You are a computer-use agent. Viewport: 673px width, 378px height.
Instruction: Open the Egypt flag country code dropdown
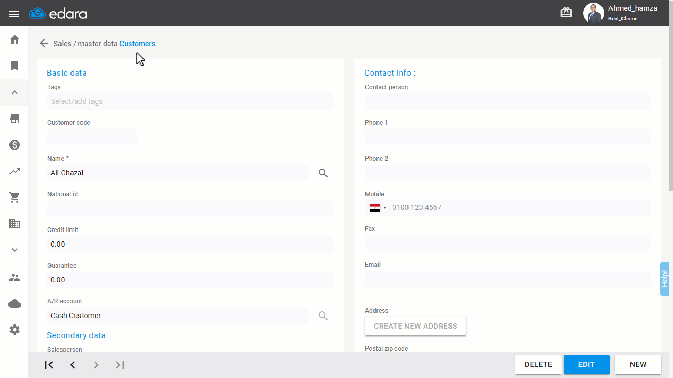click(378, 207)
